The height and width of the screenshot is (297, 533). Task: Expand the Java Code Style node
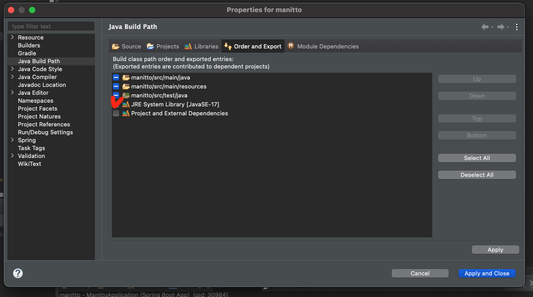click(x=12, y=68)
